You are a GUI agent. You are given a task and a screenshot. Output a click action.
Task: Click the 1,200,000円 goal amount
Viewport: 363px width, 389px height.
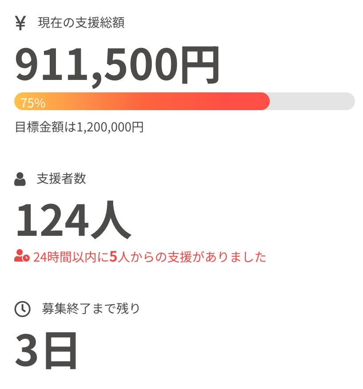click(x=110, y=127)
